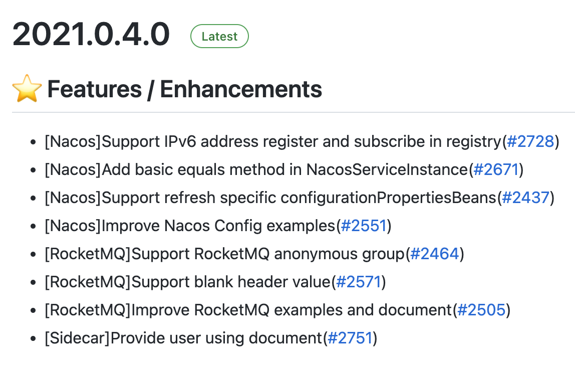Open the #2751 Sidecar document link
The width and height of the screenshot is (575, 365).
point(350,338)
